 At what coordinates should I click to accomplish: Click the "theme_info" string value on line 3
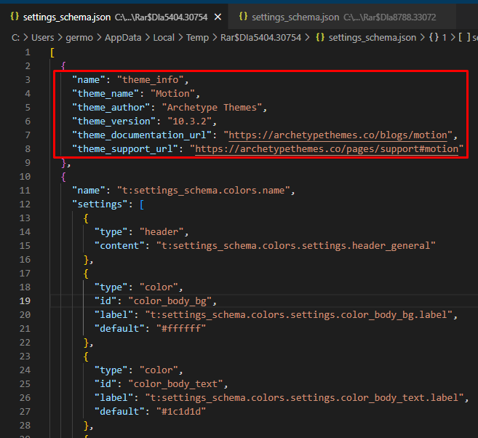pos(151,80)
